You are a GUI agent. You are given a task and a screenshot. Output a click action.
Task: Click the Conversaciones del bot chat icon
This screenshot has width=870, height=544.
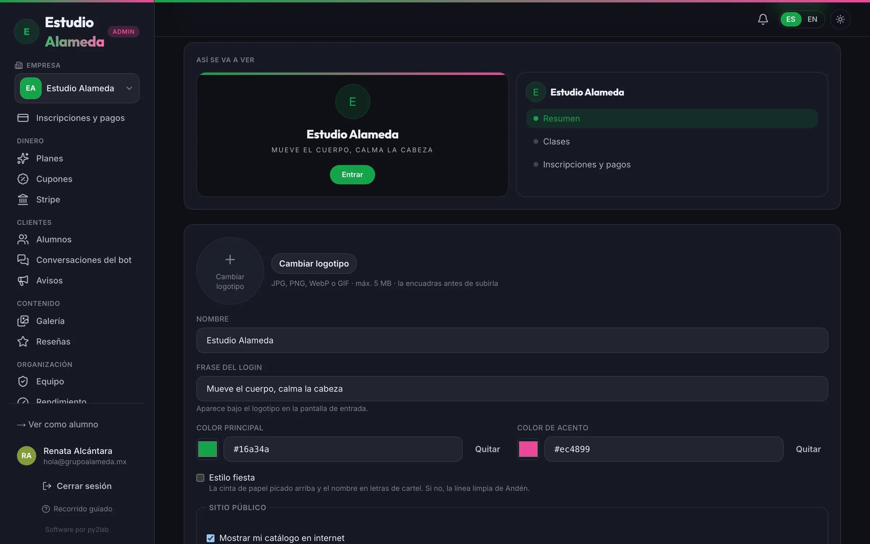coord(23,260)
